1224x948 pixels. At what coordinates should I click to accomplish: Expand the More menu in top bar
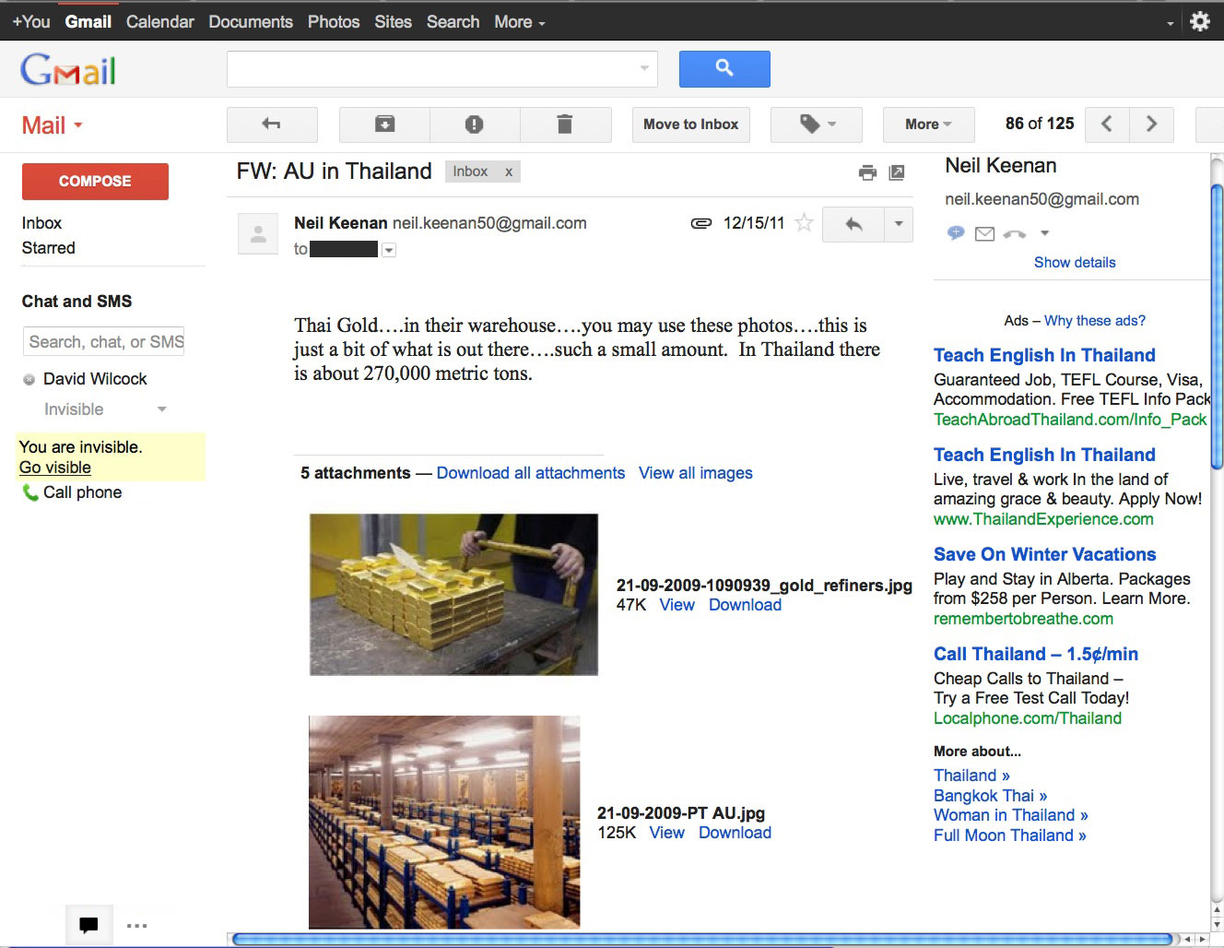point(520,21)
